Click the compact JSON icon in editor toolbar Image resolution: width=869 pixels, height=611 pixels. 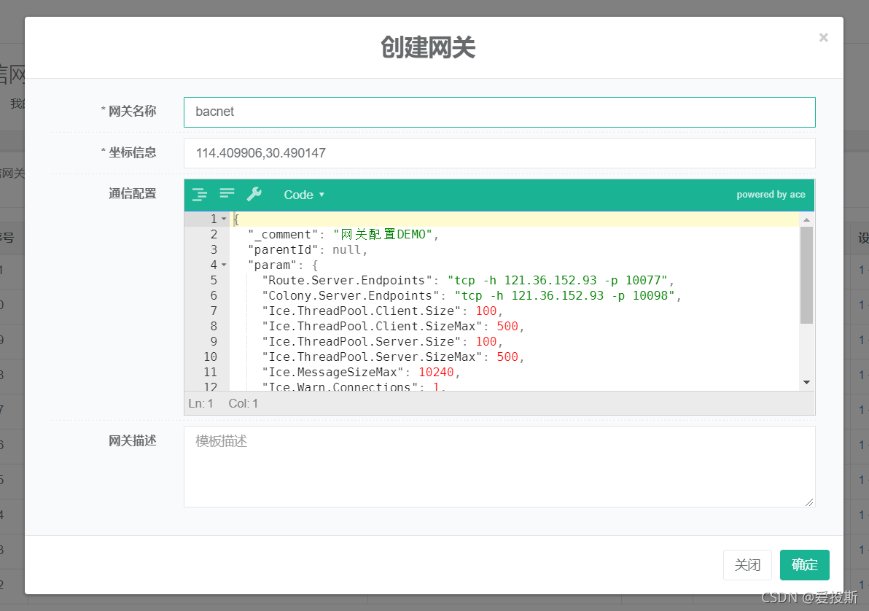227,194
